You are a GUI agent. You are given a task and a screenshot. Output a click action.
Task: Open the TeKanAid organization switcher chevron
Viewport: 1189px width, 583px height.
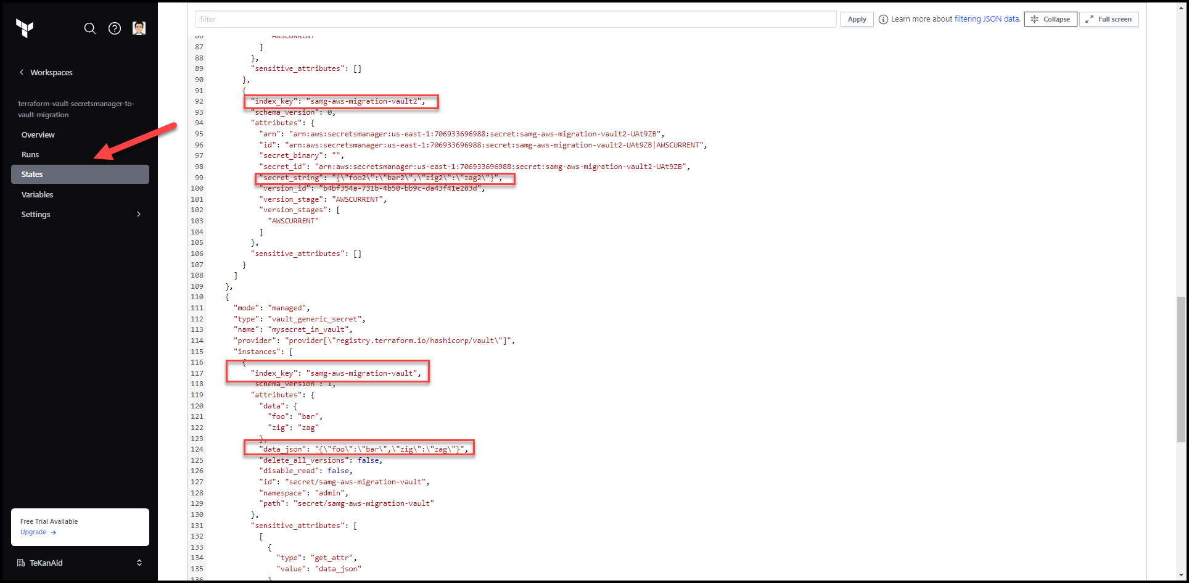(x=139, y=562)
